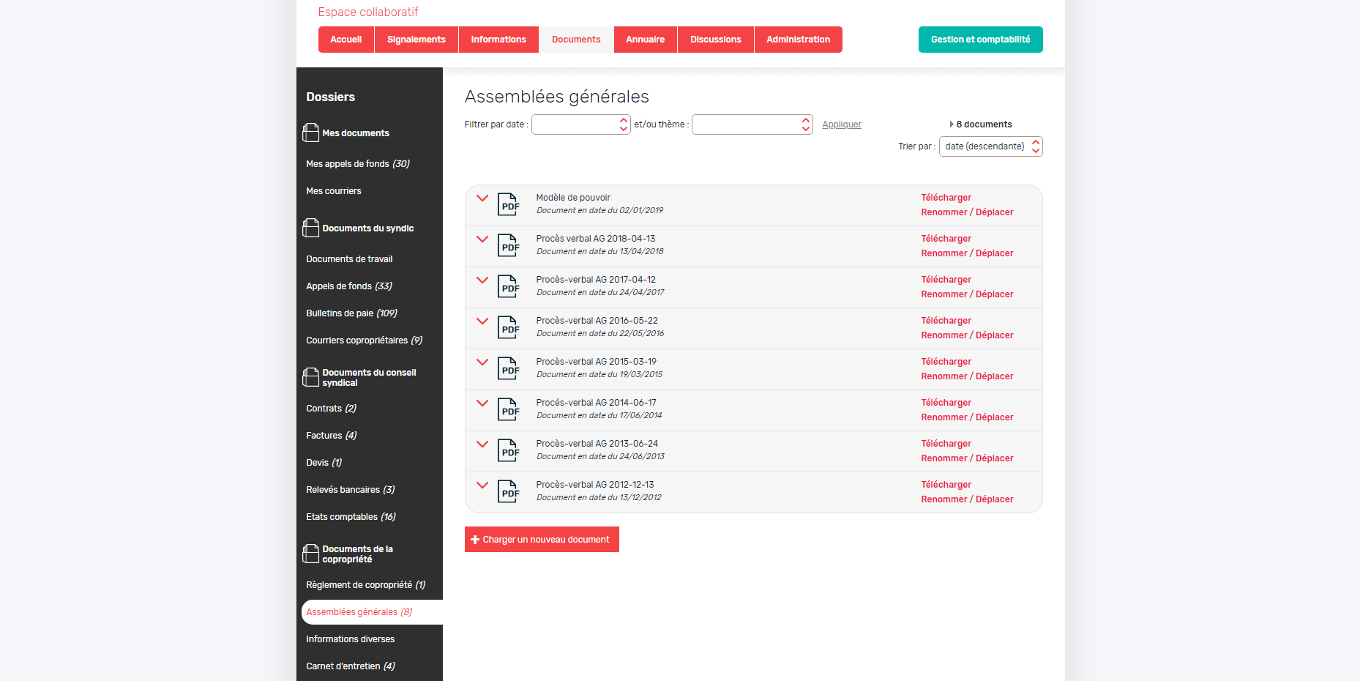Click Renommer / Déplacer for AG 2015-03-19

pos(968,376)
